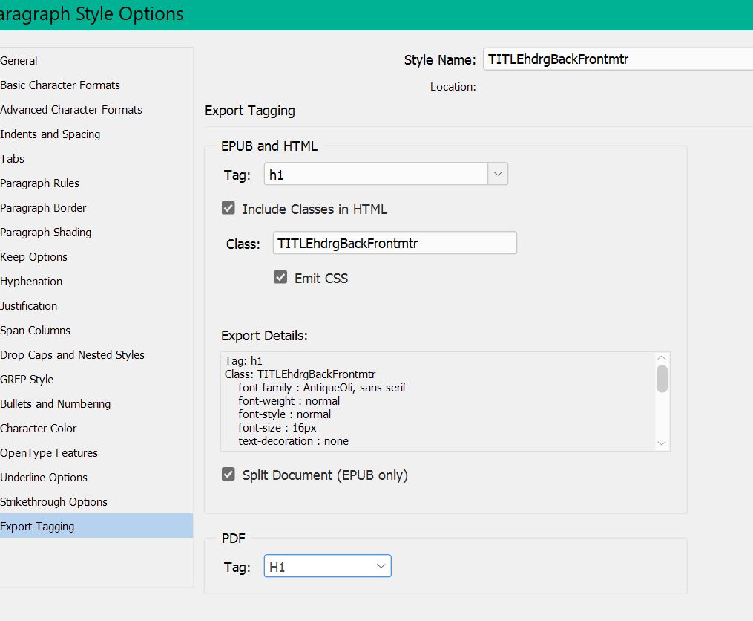753x621 pixels.
Task: Click into the EPUB Tag h1 field
Action: [376, 174]
